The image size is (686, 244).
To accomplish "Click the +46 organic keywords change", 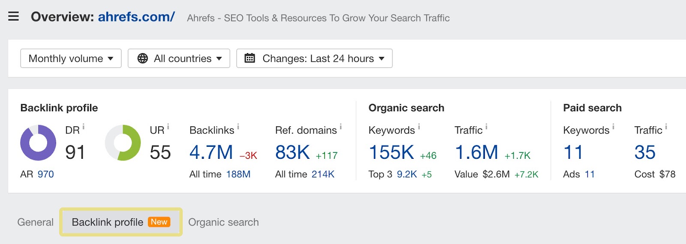I will pyautogui.click(x=428, y=156).
